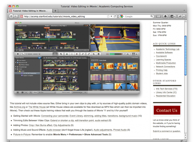This screenshot has height=142, width=194.
Task: Click the Google search magnifier icon
Action: [152, 16]
